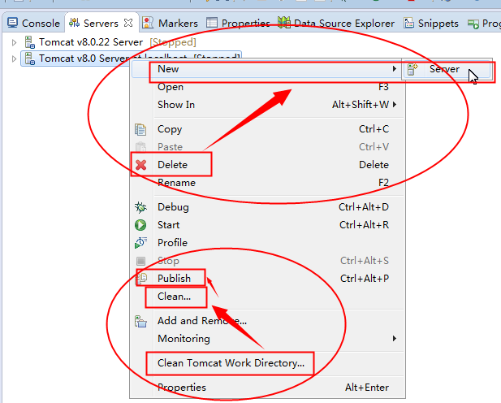Click the Data Source Explorer icon
The image size is (501, 403).
tap(283, 23)
